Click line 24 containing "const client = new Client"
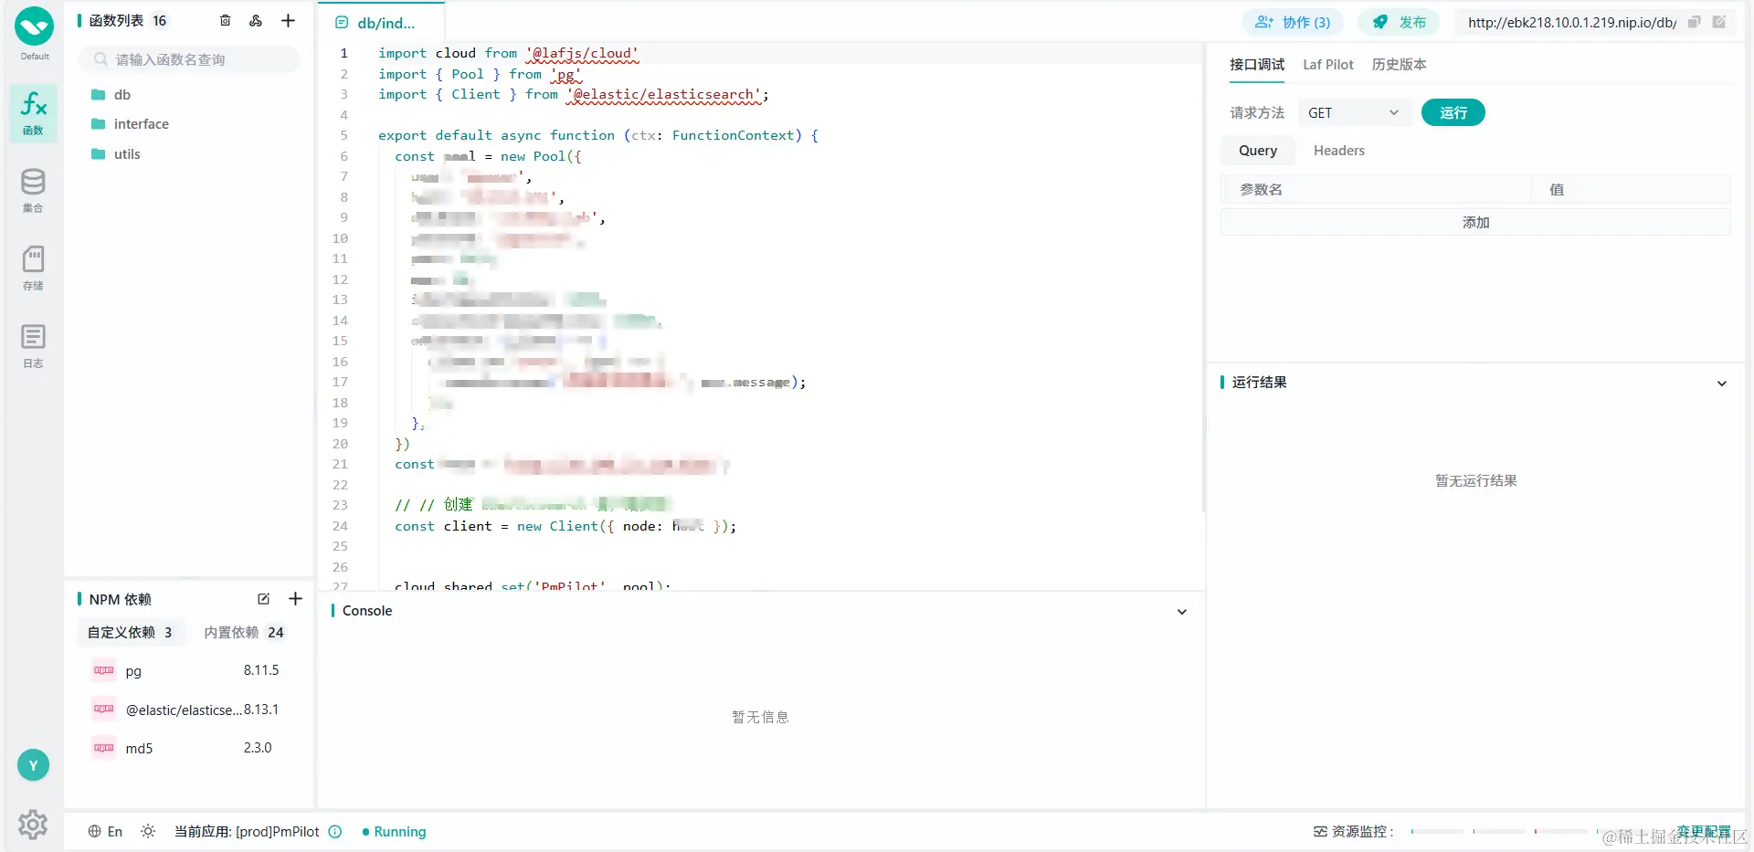Viewport: 1754px width, 852px height. coord(565,526)
